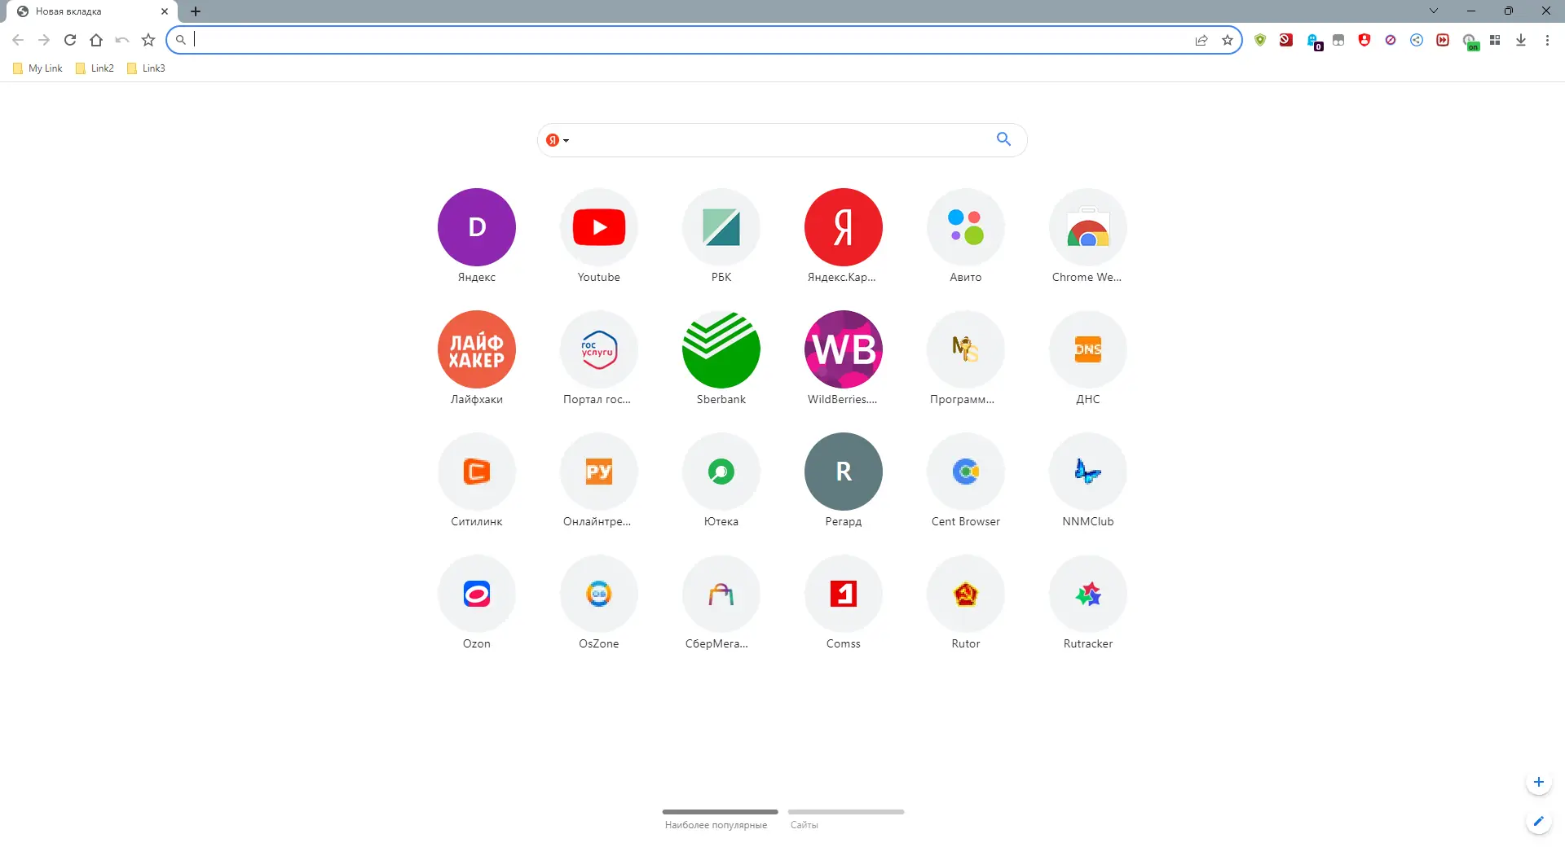
Task: Open the Ютека speed dial
Action: pos(721,481)
